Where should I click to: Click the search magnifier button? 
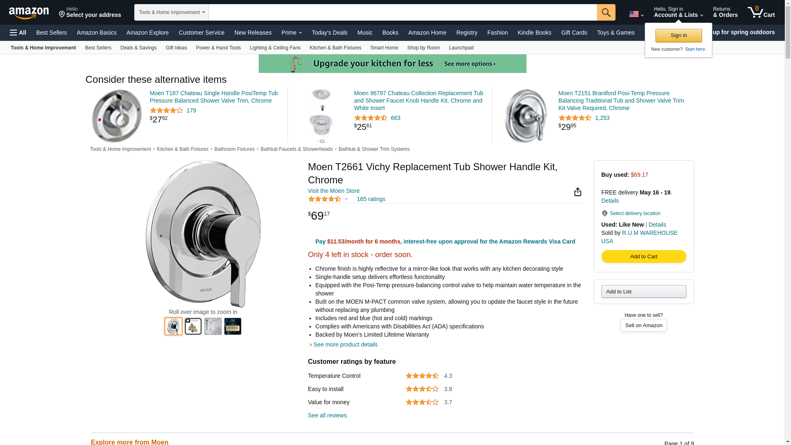tap(606, 12)
